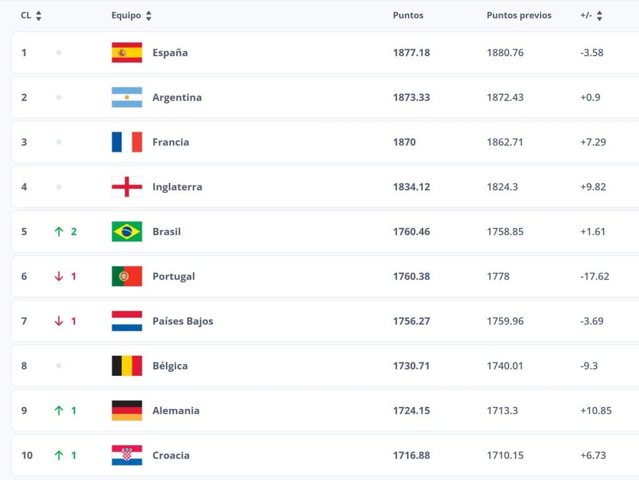639x480 pixels.
Task: Click Brazil's green up-arrow rank change
Action: click(x=59, y=232)
